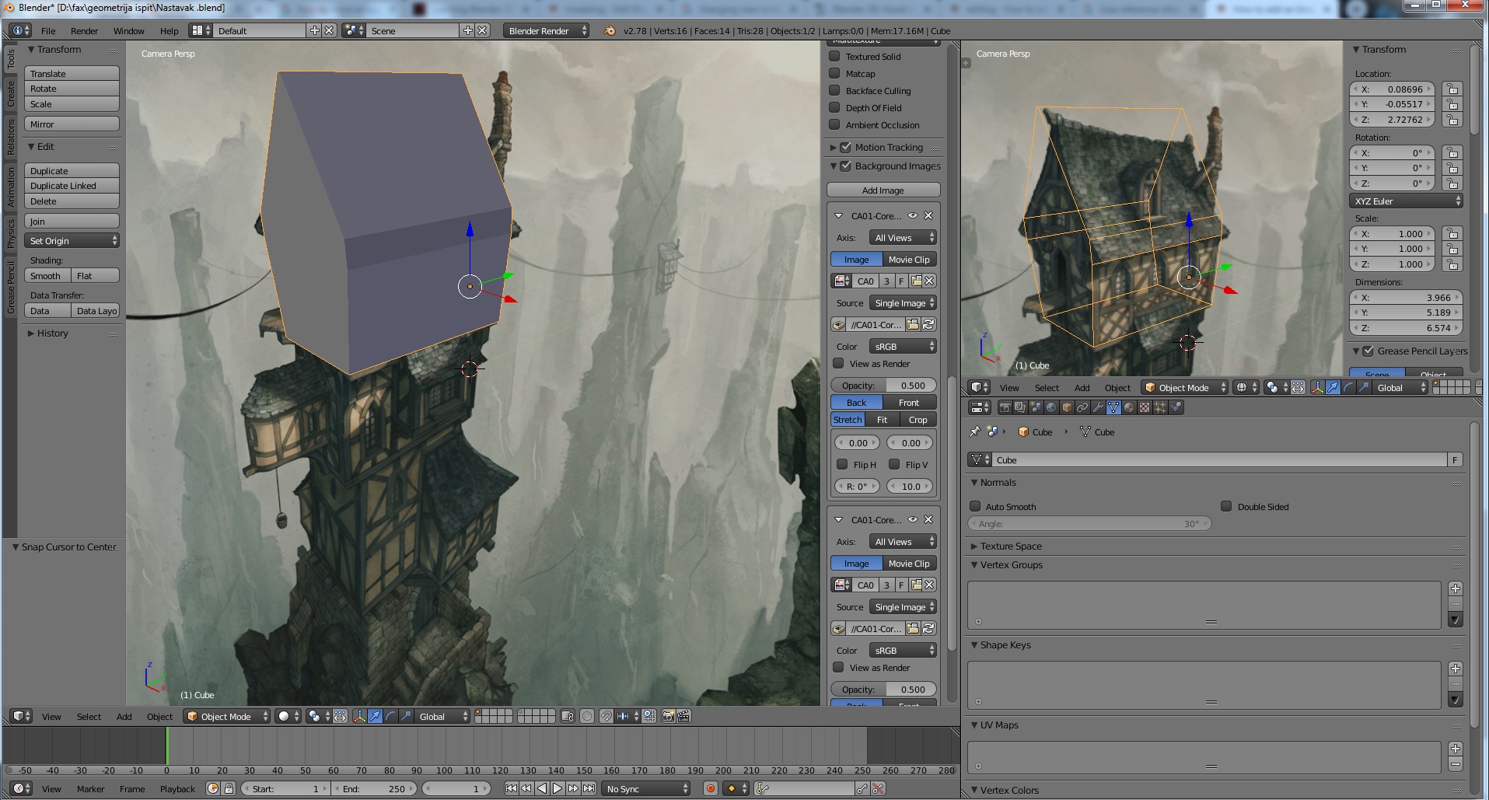Enable the Matcap checkbox

pos(834,73)
